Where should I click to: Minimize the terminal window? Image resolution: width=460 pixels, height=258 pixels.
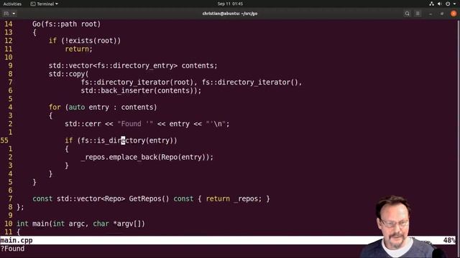tap(431, 14)
